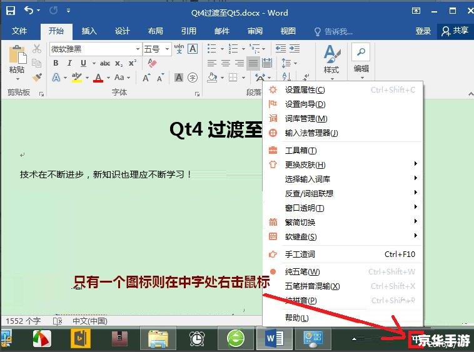Apply multilevel list

pos(255,48)
